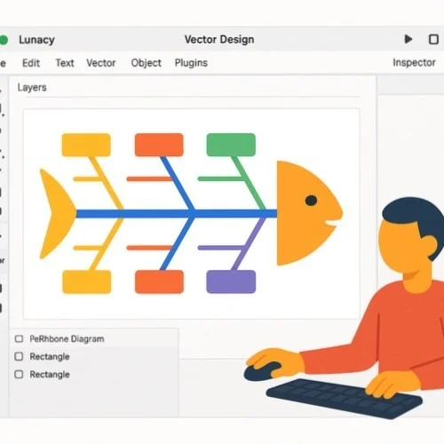Open the Object menu

point(147,63)
